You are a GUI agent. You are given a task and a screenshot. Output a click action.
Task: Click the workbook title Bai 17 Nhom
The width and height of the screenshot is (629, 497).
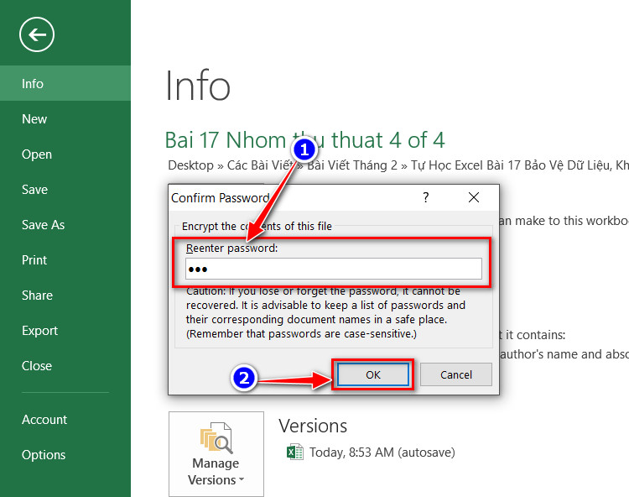(305, 140)
